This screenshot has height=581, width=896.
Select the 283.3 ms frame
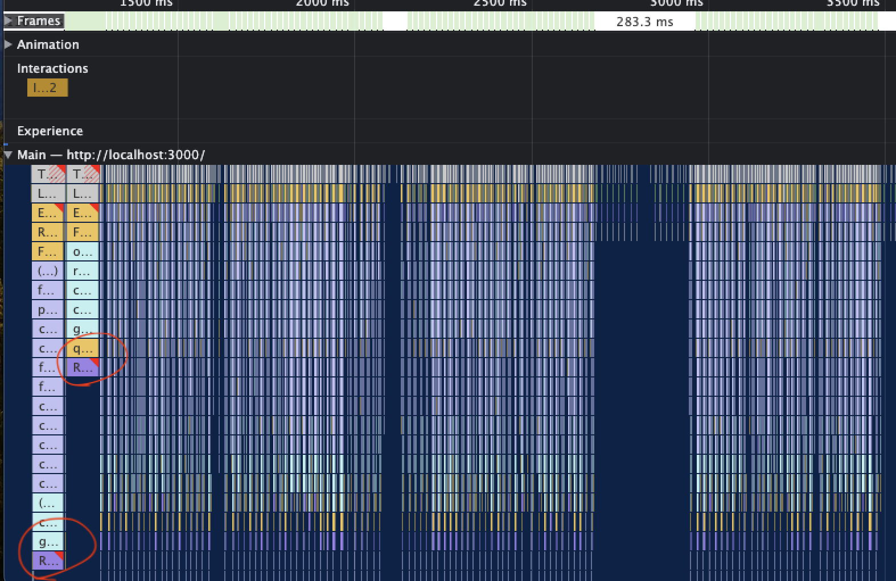click(644, 22)
